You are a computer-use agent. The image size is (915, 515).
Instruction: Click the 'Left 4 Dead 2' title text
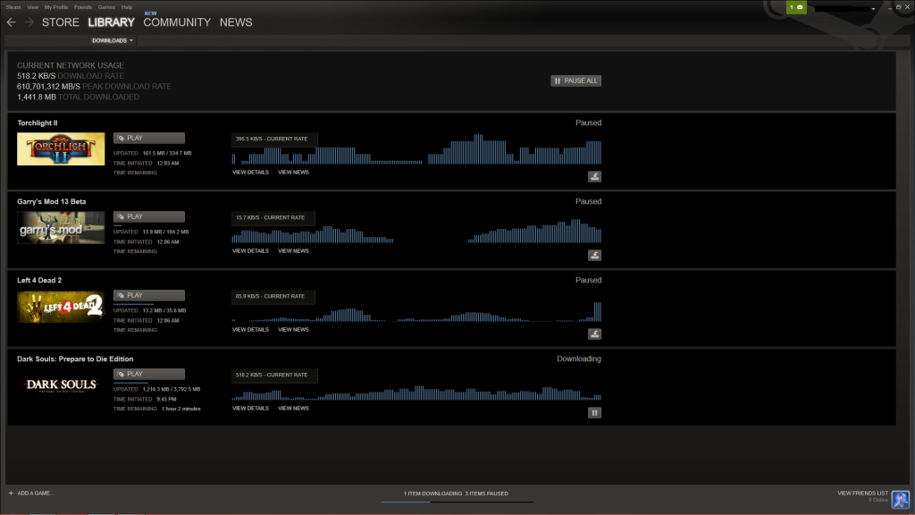[39, 280]
